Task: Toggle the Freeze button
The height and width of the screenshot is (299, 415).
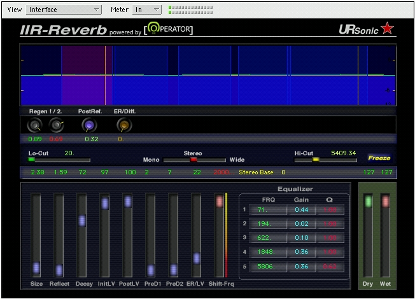Action: [x=379, y=158]
